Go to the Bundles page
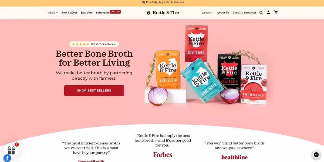Screen dimensions: 324x162 click(x=86, y=13)
